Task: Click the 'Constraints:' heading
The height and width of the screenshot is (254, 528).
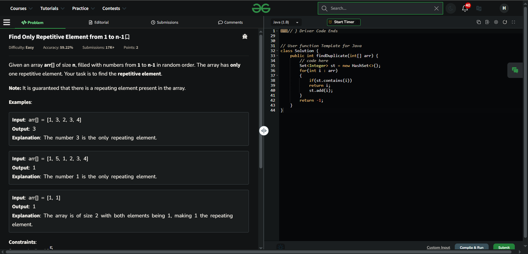Action: 22,242
